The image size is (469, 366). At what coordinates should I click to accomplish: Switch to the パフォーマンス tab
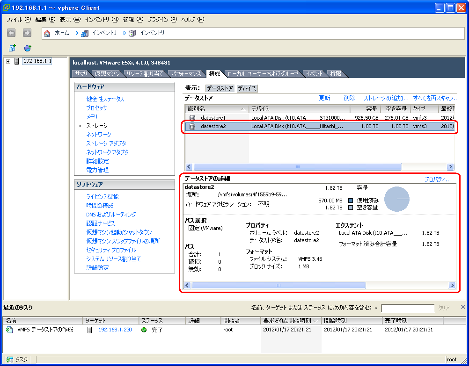(x=186, y=74)
